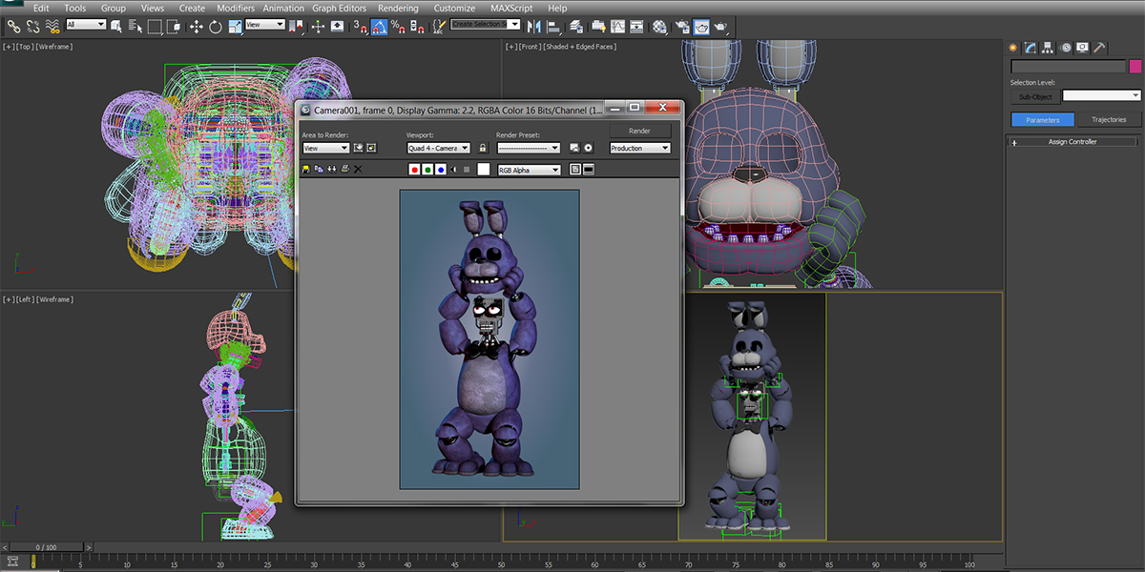Open the Area to Render dropdown

pos(325,148)
